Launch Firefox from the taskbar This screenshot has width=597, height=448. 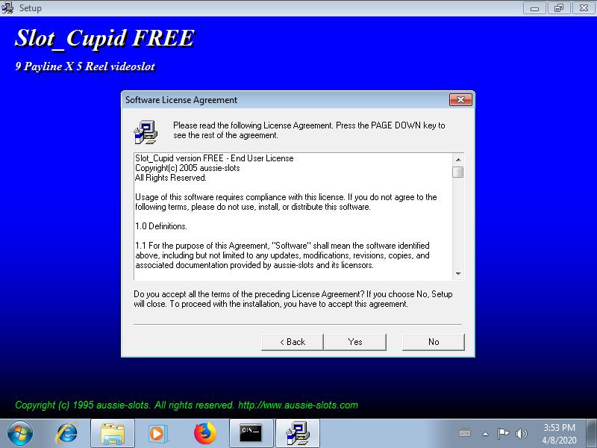204,434
